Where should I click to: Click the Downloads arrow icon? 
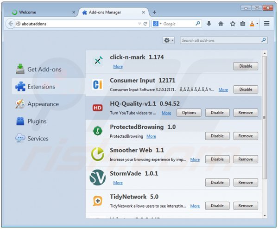[209, 24]
